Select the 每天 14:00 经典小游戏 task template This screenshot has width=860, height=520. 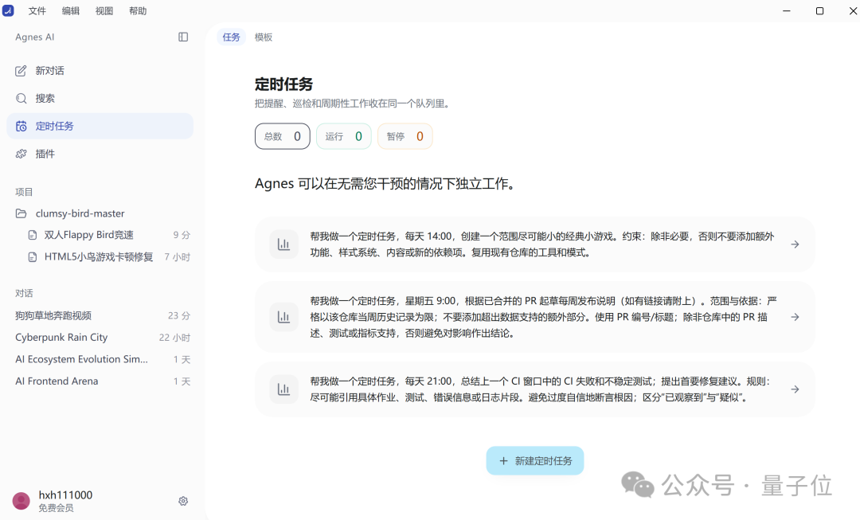point(535,244)
